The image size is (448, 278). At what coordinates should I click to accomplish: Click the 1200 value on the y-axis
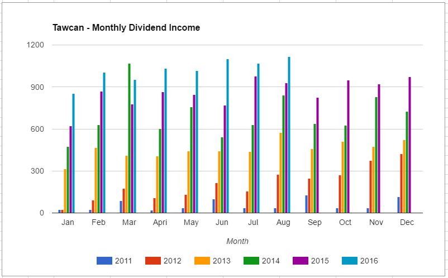point(36,45)
